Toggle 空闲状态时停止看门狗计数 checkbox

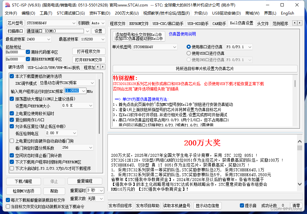[12, 155]
